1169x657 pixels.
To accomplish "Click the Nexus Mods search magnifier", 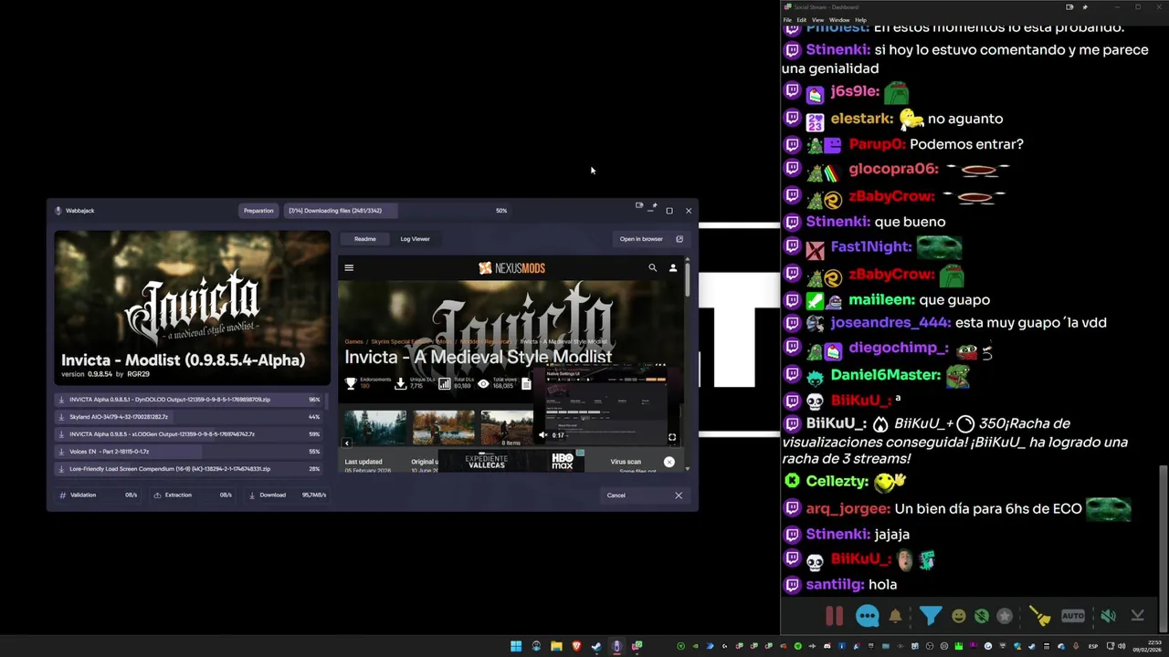I will [652, 268].
